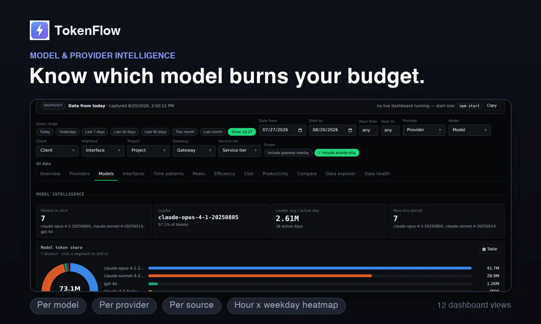The height and width of the screenshot is (324, 541).
Task: Click the 41.7M token value
Action: [493, 268]
